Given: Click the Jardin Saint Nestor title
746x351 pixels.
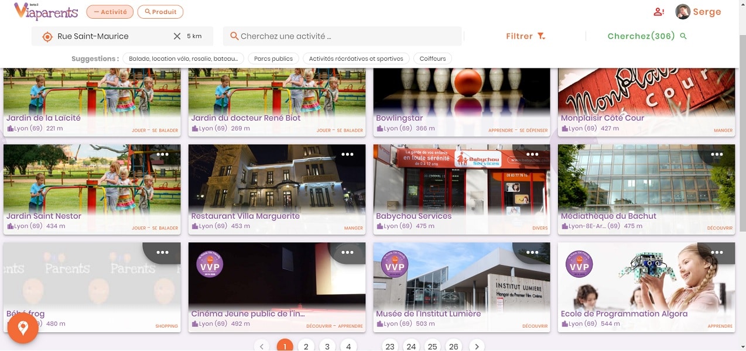Looking at the screenshot, I should (44, 216).
